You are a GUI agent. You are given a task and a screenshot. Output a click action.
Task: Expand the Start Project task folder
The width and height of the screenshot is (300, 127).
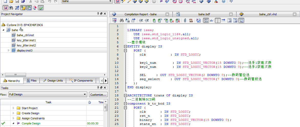13,108
